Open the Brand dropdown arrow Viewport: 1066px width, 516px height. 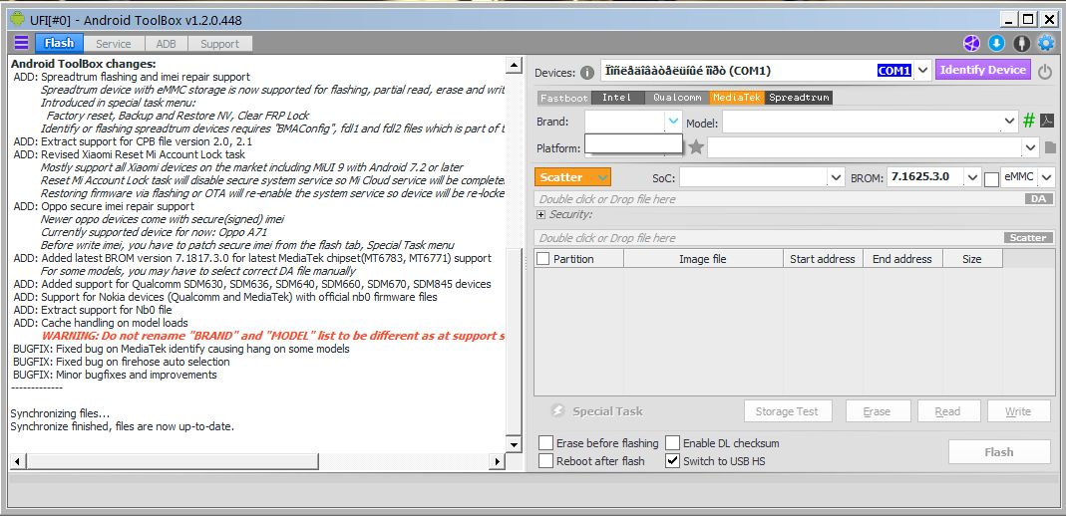click(x=673, y=121)
